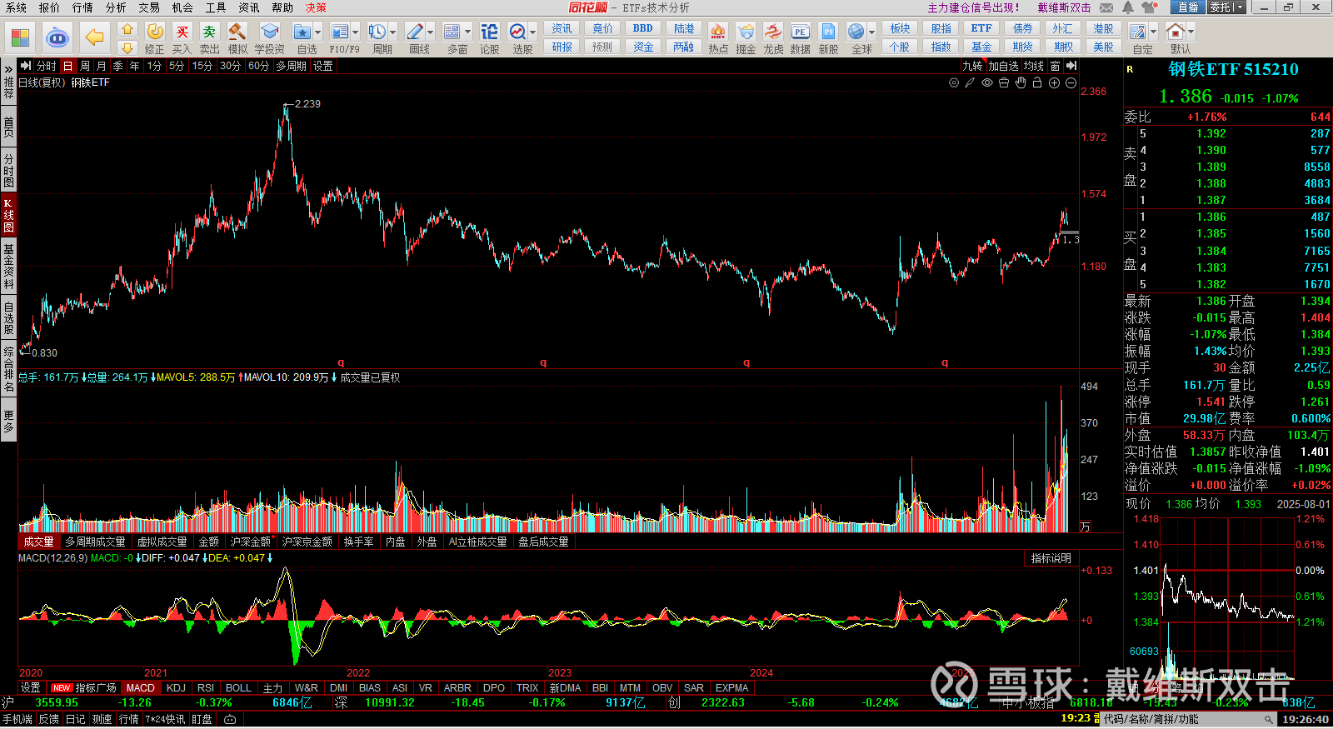The height and width of the screenshot is (729, 1333).
Task: Expand the 自选 dropdown arrow
Action: pos(318,32)
